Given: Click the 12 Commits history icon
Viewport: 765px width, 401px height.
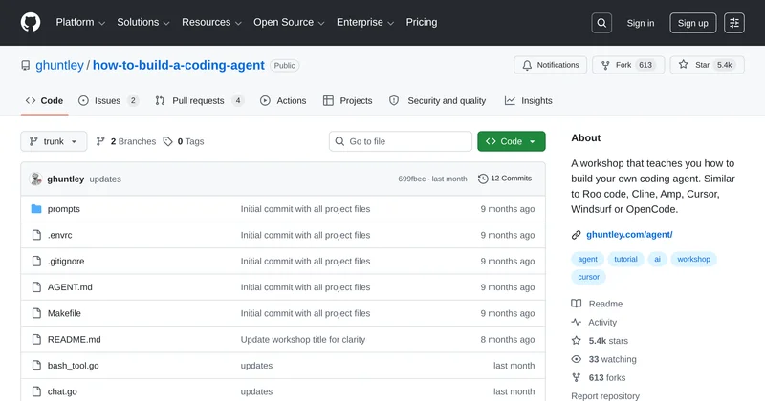Looking at the screenshot, I should coord(484,179).
